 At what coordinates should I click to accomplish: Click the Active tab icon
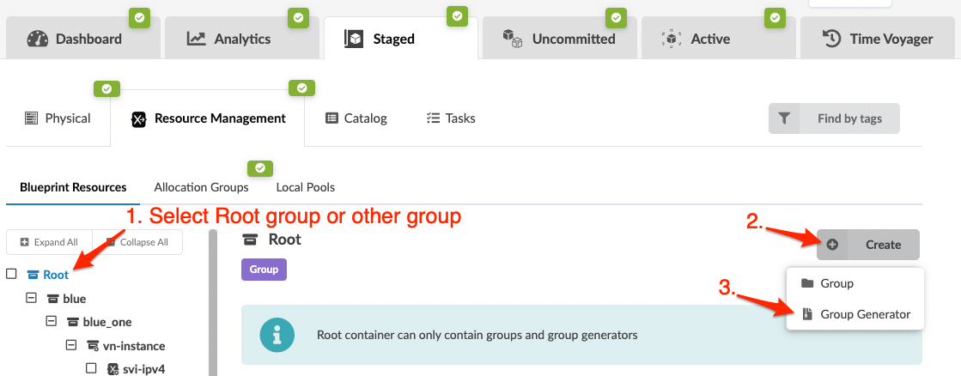[x=671, y=39]
